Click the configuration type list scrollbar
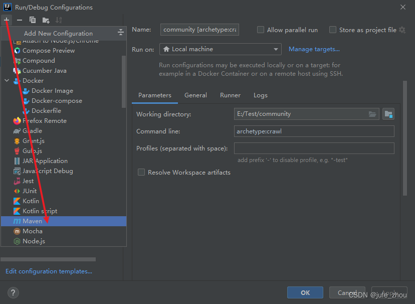This screenshot has height=304, width=415. pyautogui.click(x=124, y=82)
